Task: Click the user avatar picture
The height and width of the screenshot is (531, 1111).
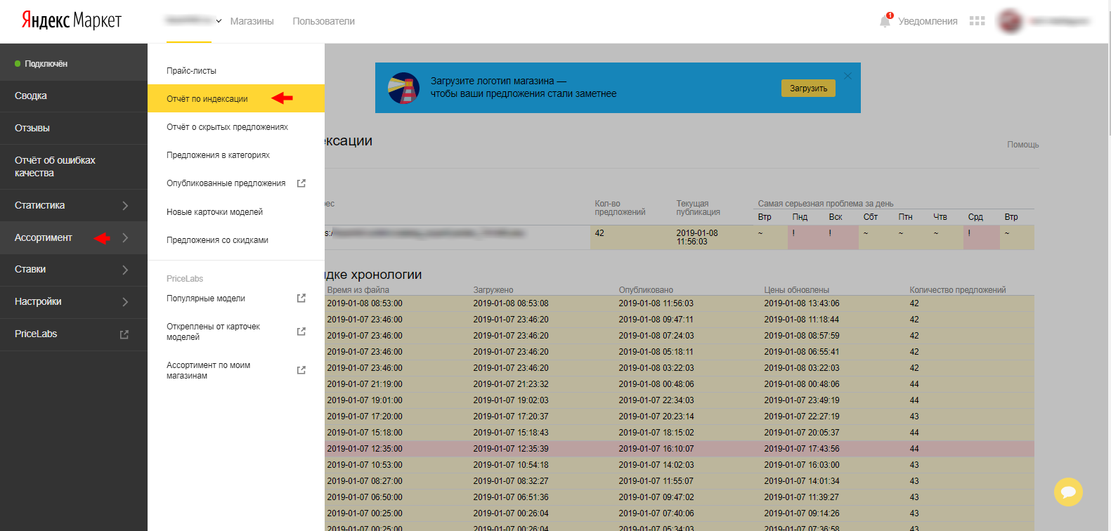Action: pyautogui.click(x=1010, y=21)
